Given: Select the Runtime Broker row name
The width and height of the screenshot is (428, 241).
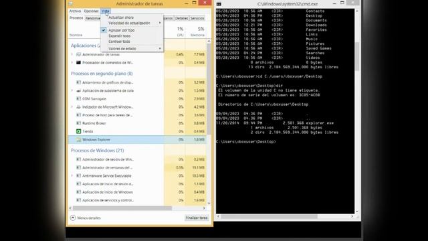Looking at the screenshot, I should (94, 123).
